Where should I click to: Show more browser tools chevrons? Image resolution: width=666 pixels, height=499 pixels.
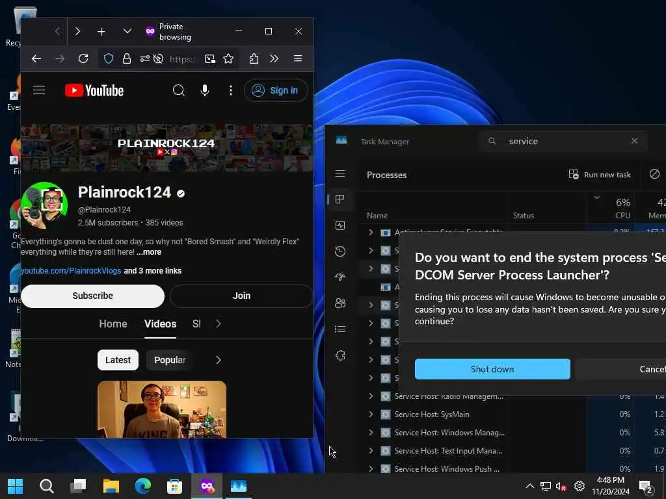274,58
